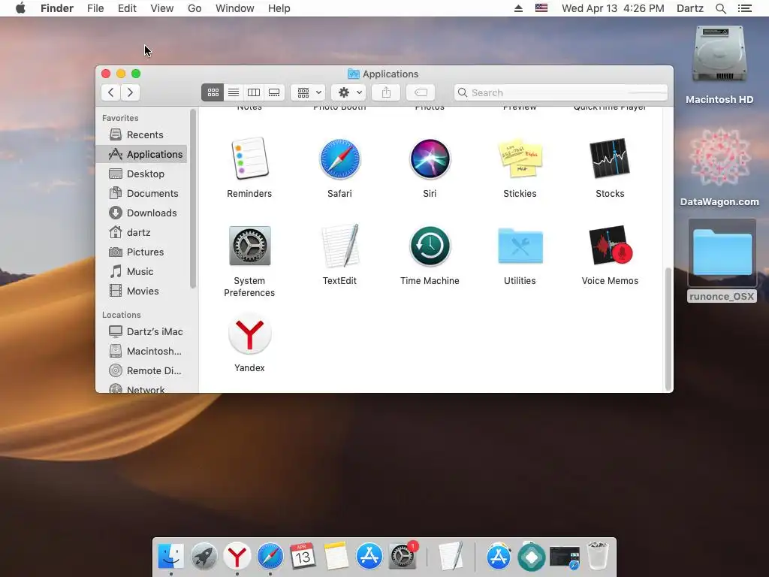Select the Siri app icon

[x=430, y=159]
